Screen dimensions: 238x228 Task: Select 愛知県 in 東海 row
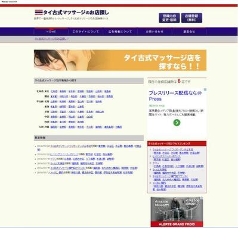pos(72,107)
